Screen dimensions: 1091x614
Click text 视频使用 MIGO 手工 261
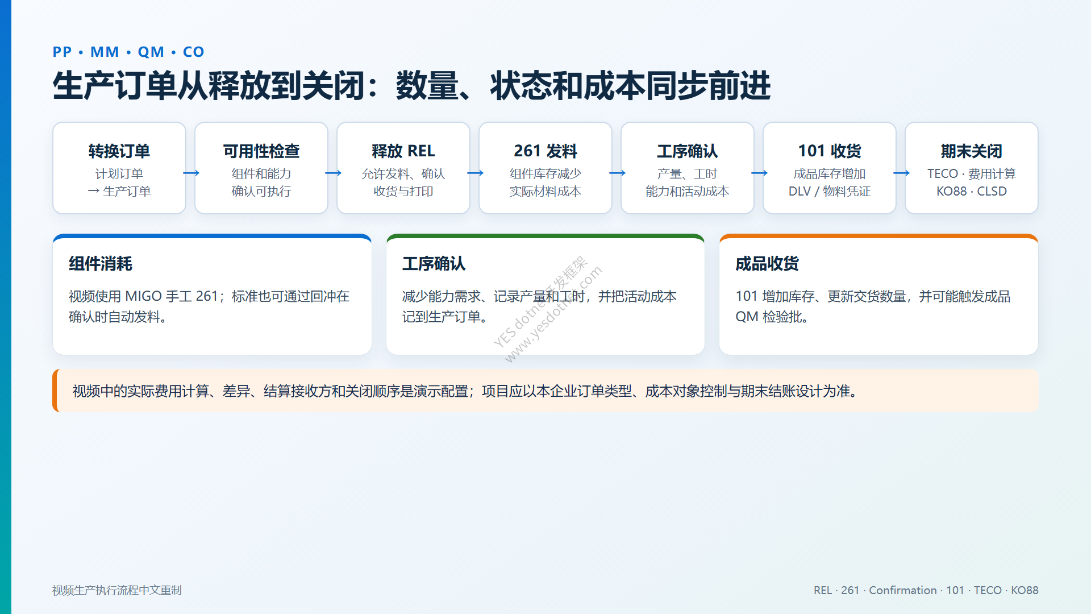(143, 296)
